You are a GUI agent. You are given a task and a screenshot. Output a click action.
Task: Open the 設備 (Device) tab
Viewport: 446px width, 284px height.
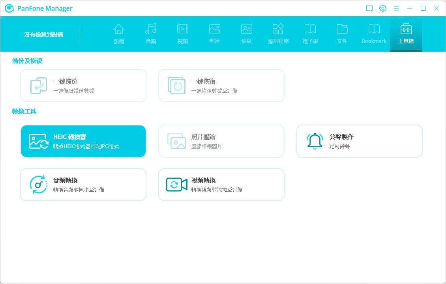tap(119, 34)
